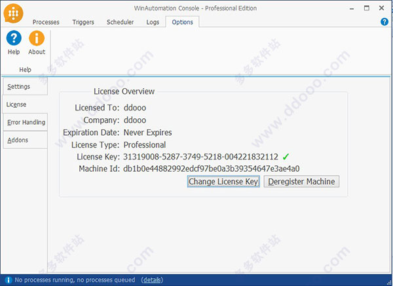This screenshot has height=286, width=393.
Task: Select the License Key value 31319008-5287-3749-5218-004221832112
Action: click(x=200, y=157)
